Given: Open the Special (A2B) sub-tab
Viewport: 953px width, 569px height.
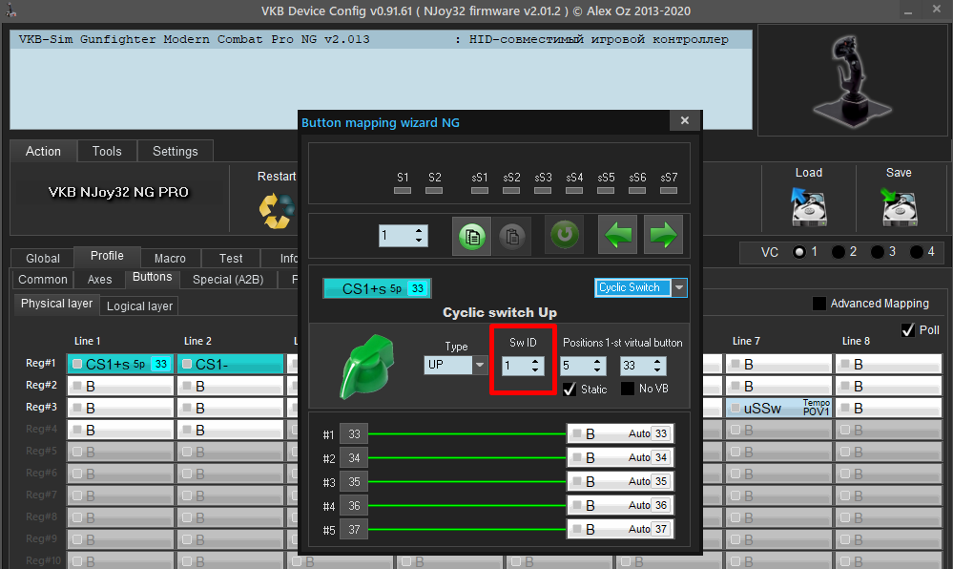Looking at the screenshot, I should (x=228, y=280).
